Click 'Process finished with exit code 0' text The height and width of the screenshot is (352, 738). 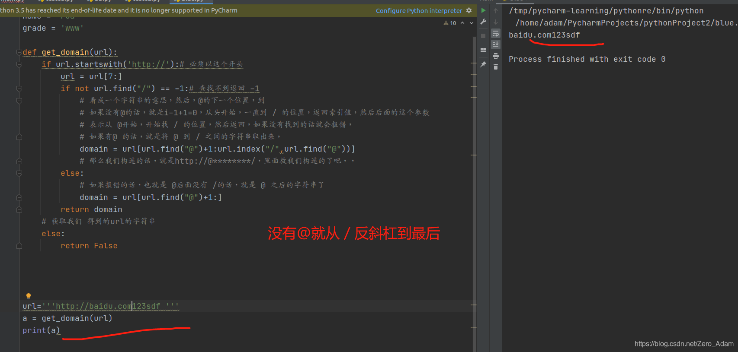pyautogui.click(x=587, y=59)
